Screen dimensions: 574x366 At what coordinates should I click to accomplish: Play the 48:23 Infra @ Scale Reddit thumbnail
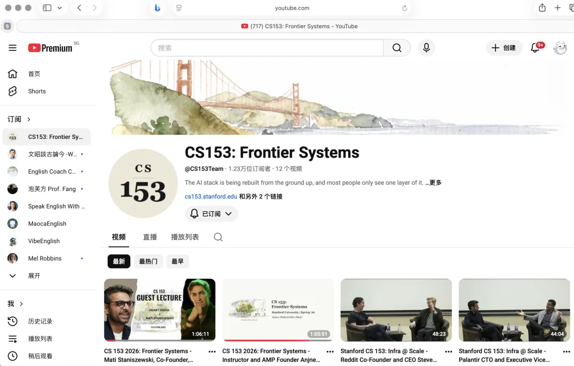[396, 310]
